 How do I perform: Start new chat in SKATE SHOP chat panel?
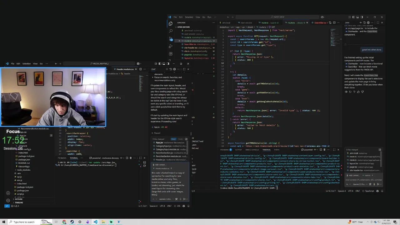(361, 22)
